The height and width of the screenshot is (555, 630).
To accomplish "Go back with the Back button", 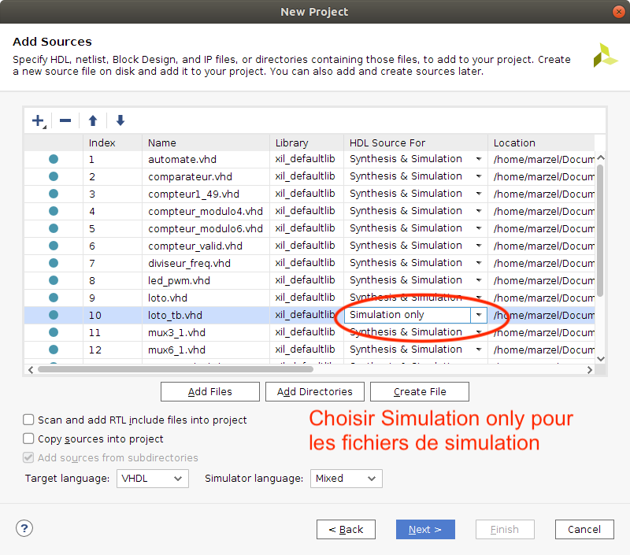I will (x=346, y=529).
